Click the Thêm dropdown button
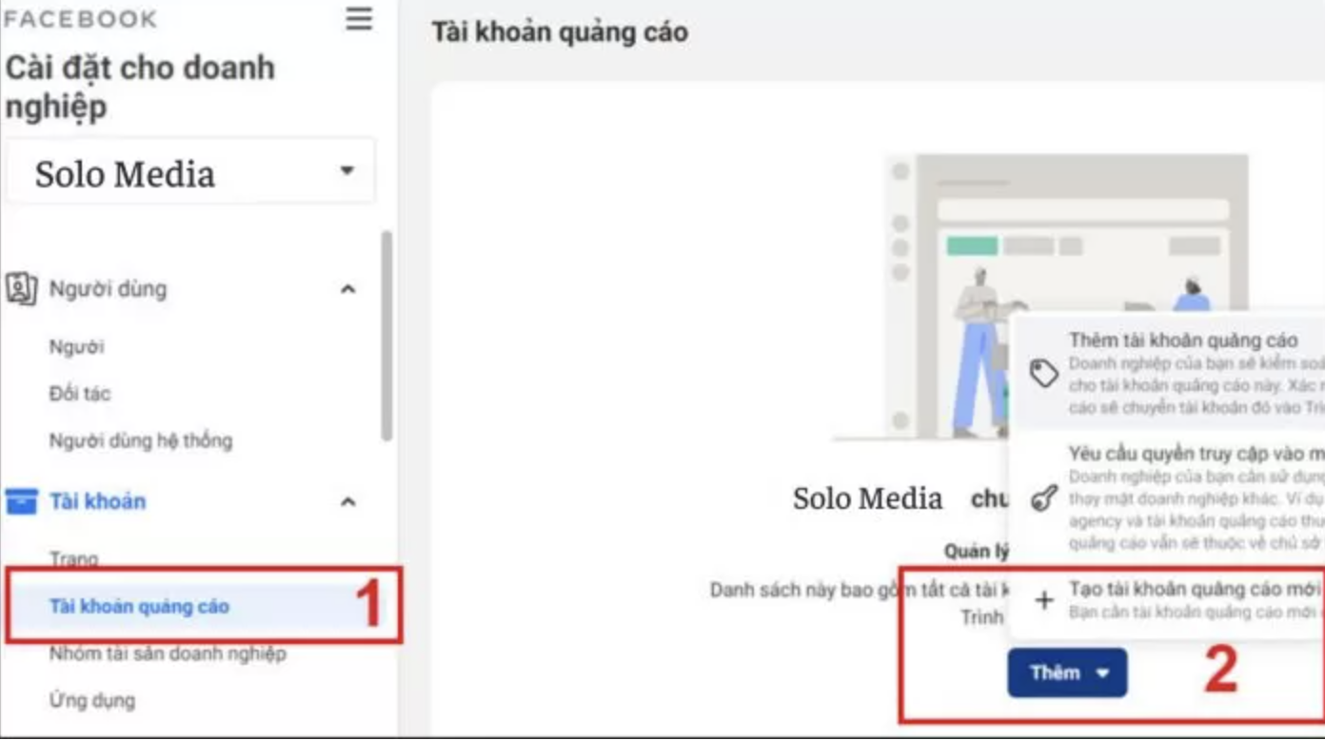The image size is (1325, 740). 1067,672
